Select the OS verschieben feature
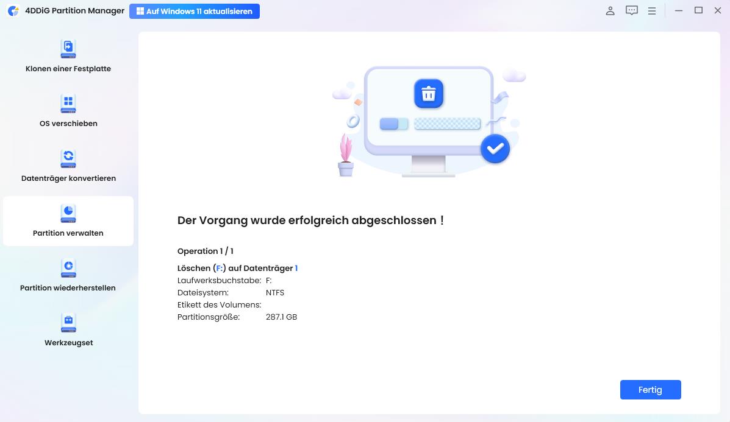This screenshot has width=730, height=422. 68,111
